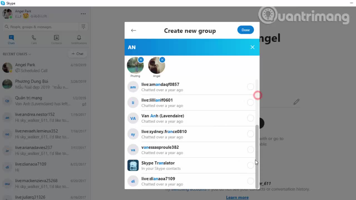
Task: Remove Angel from selected members
Action: tap(162, 60)
